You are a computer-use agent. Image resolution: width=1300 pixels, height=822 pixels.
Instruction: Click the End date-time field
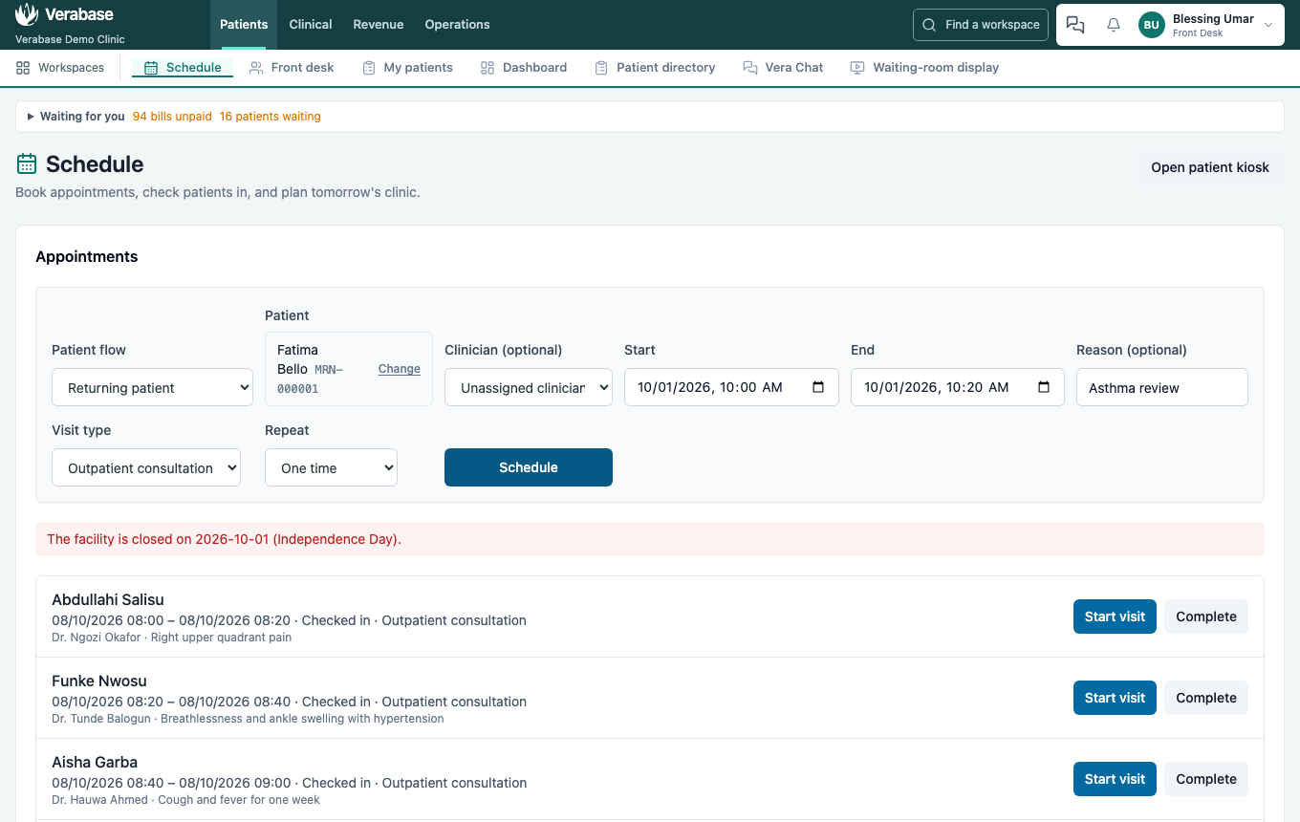(958, 387)
